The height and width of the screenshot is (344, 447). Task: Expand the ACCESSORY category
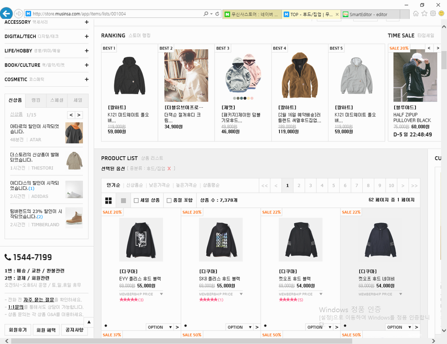[87, 22]
